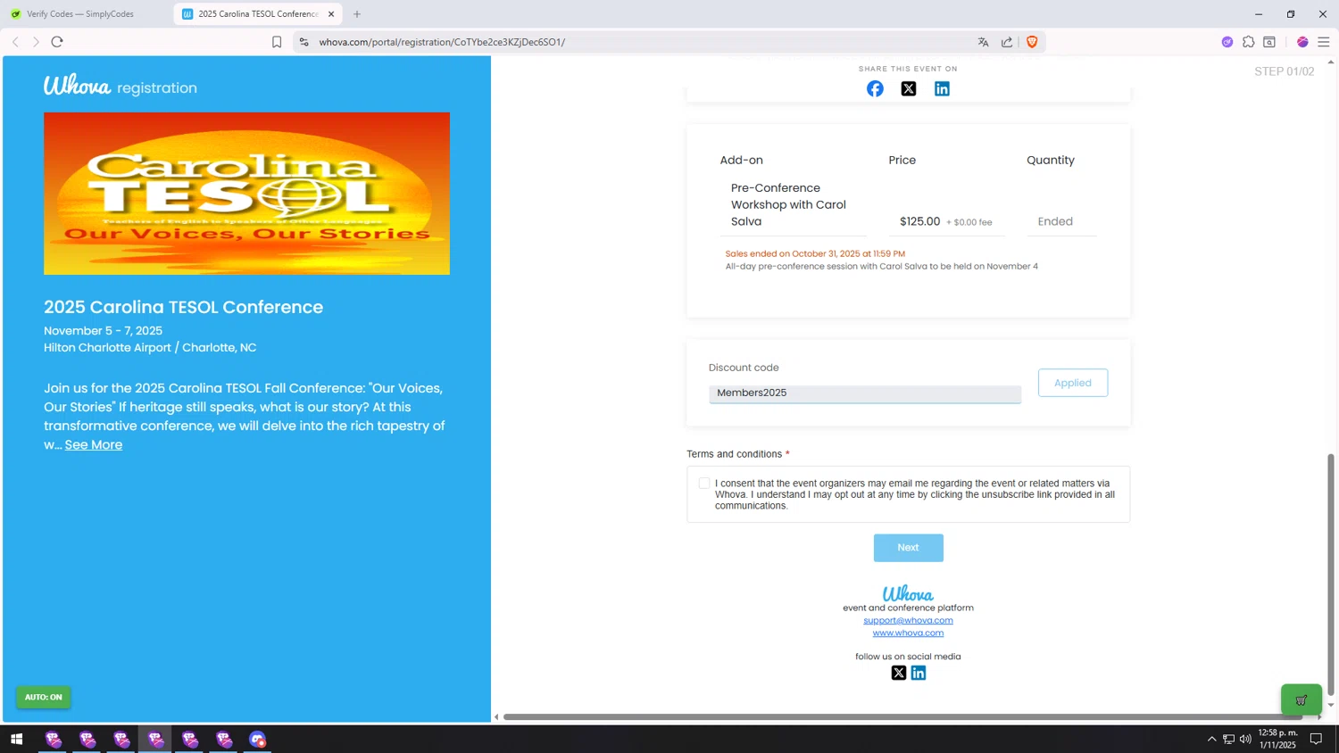The image size is (1339, 753).
Task: Expand the event description with See More
Action: coord(94,444)
